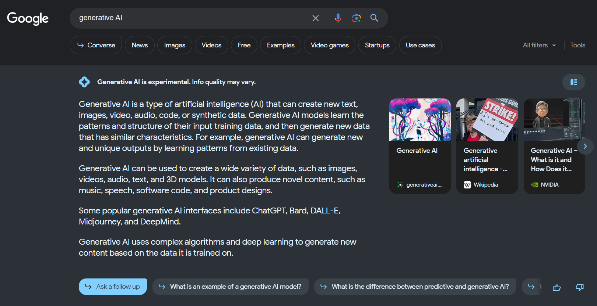Click into the search input field
This screenshot has height=306, width=597.
pyautogui.click(x=192, y=18)
